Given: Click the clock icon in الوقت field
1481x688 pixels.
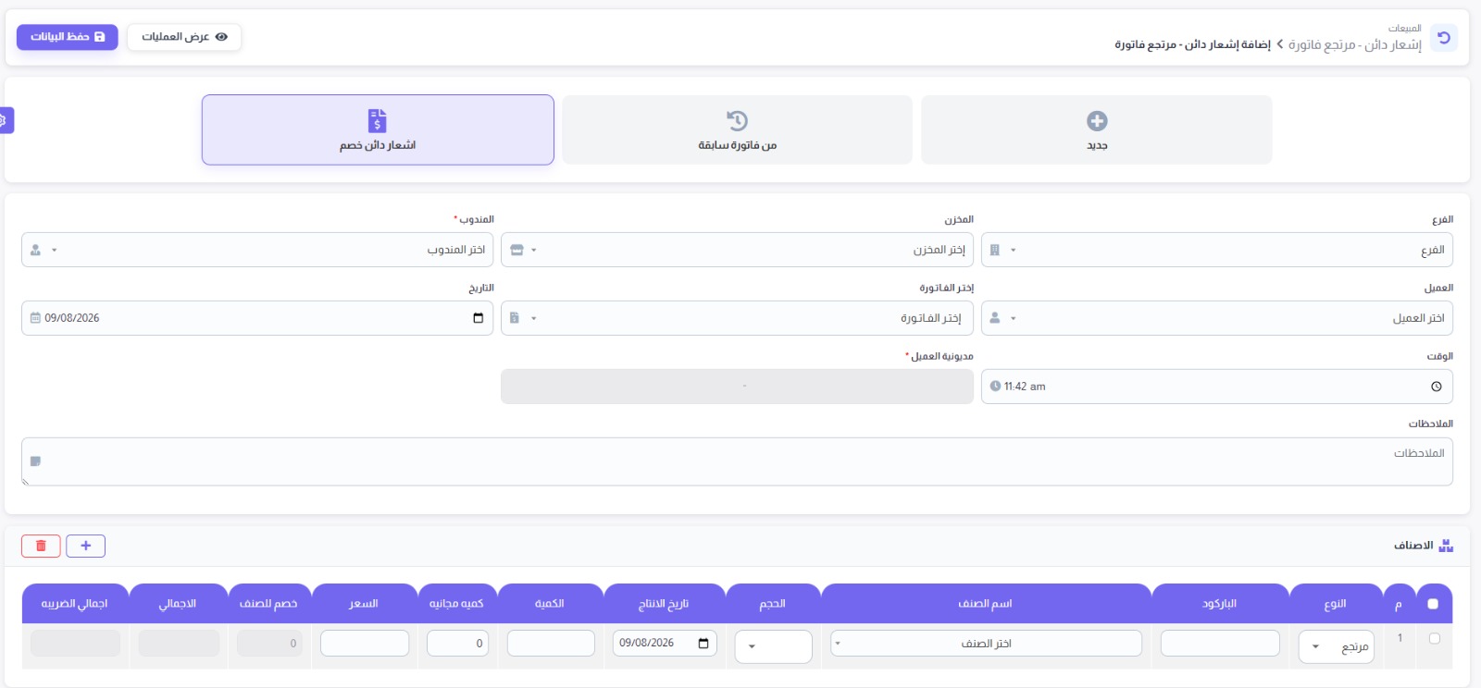Looking at the screenshot, I should click(1436, 387).
